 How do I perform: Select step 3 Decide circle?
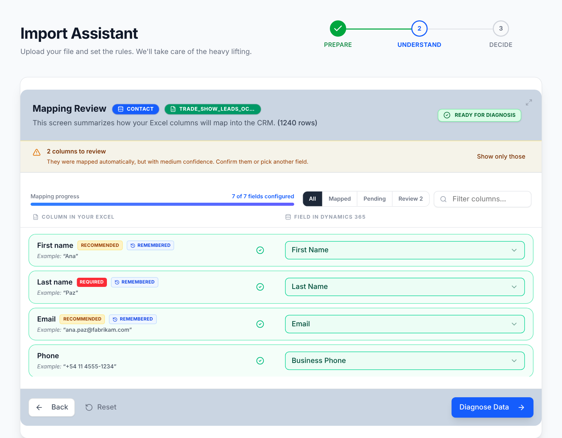coord(501,29)
